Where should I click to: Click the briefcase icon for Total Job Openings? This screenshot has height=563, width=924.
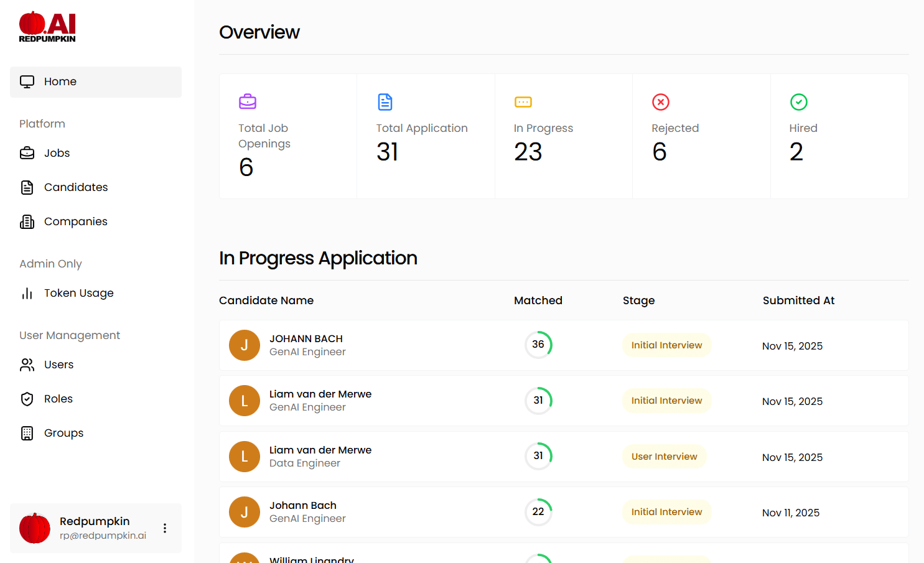[248, 101]
